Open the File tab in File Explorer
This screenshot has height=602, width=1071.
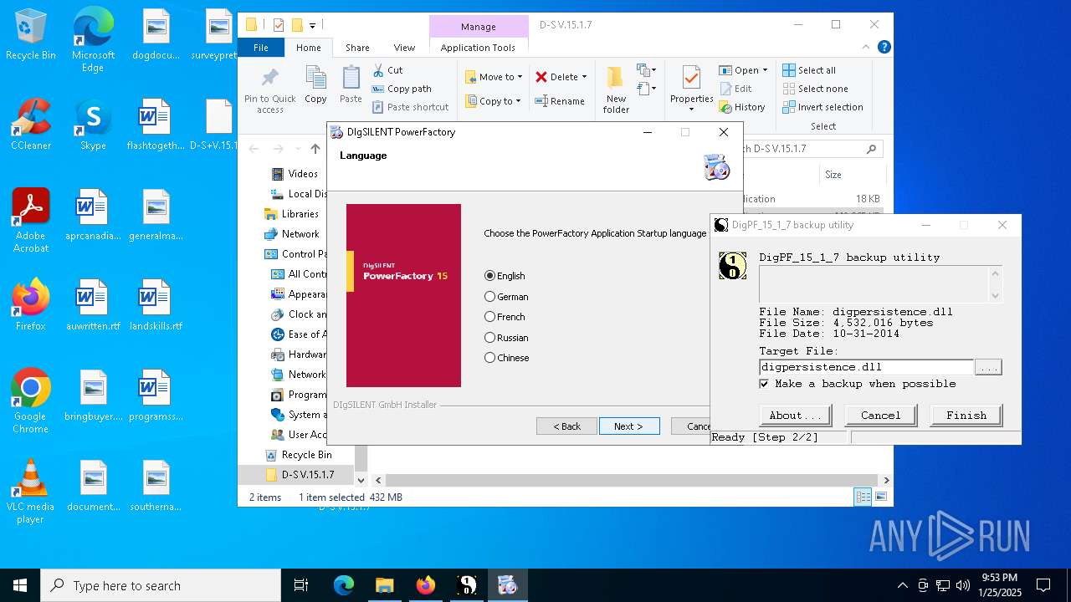point(261,48)
